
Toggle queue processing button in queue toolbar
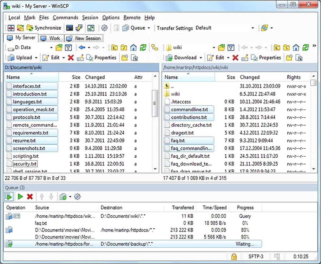(x=9, y=197)
